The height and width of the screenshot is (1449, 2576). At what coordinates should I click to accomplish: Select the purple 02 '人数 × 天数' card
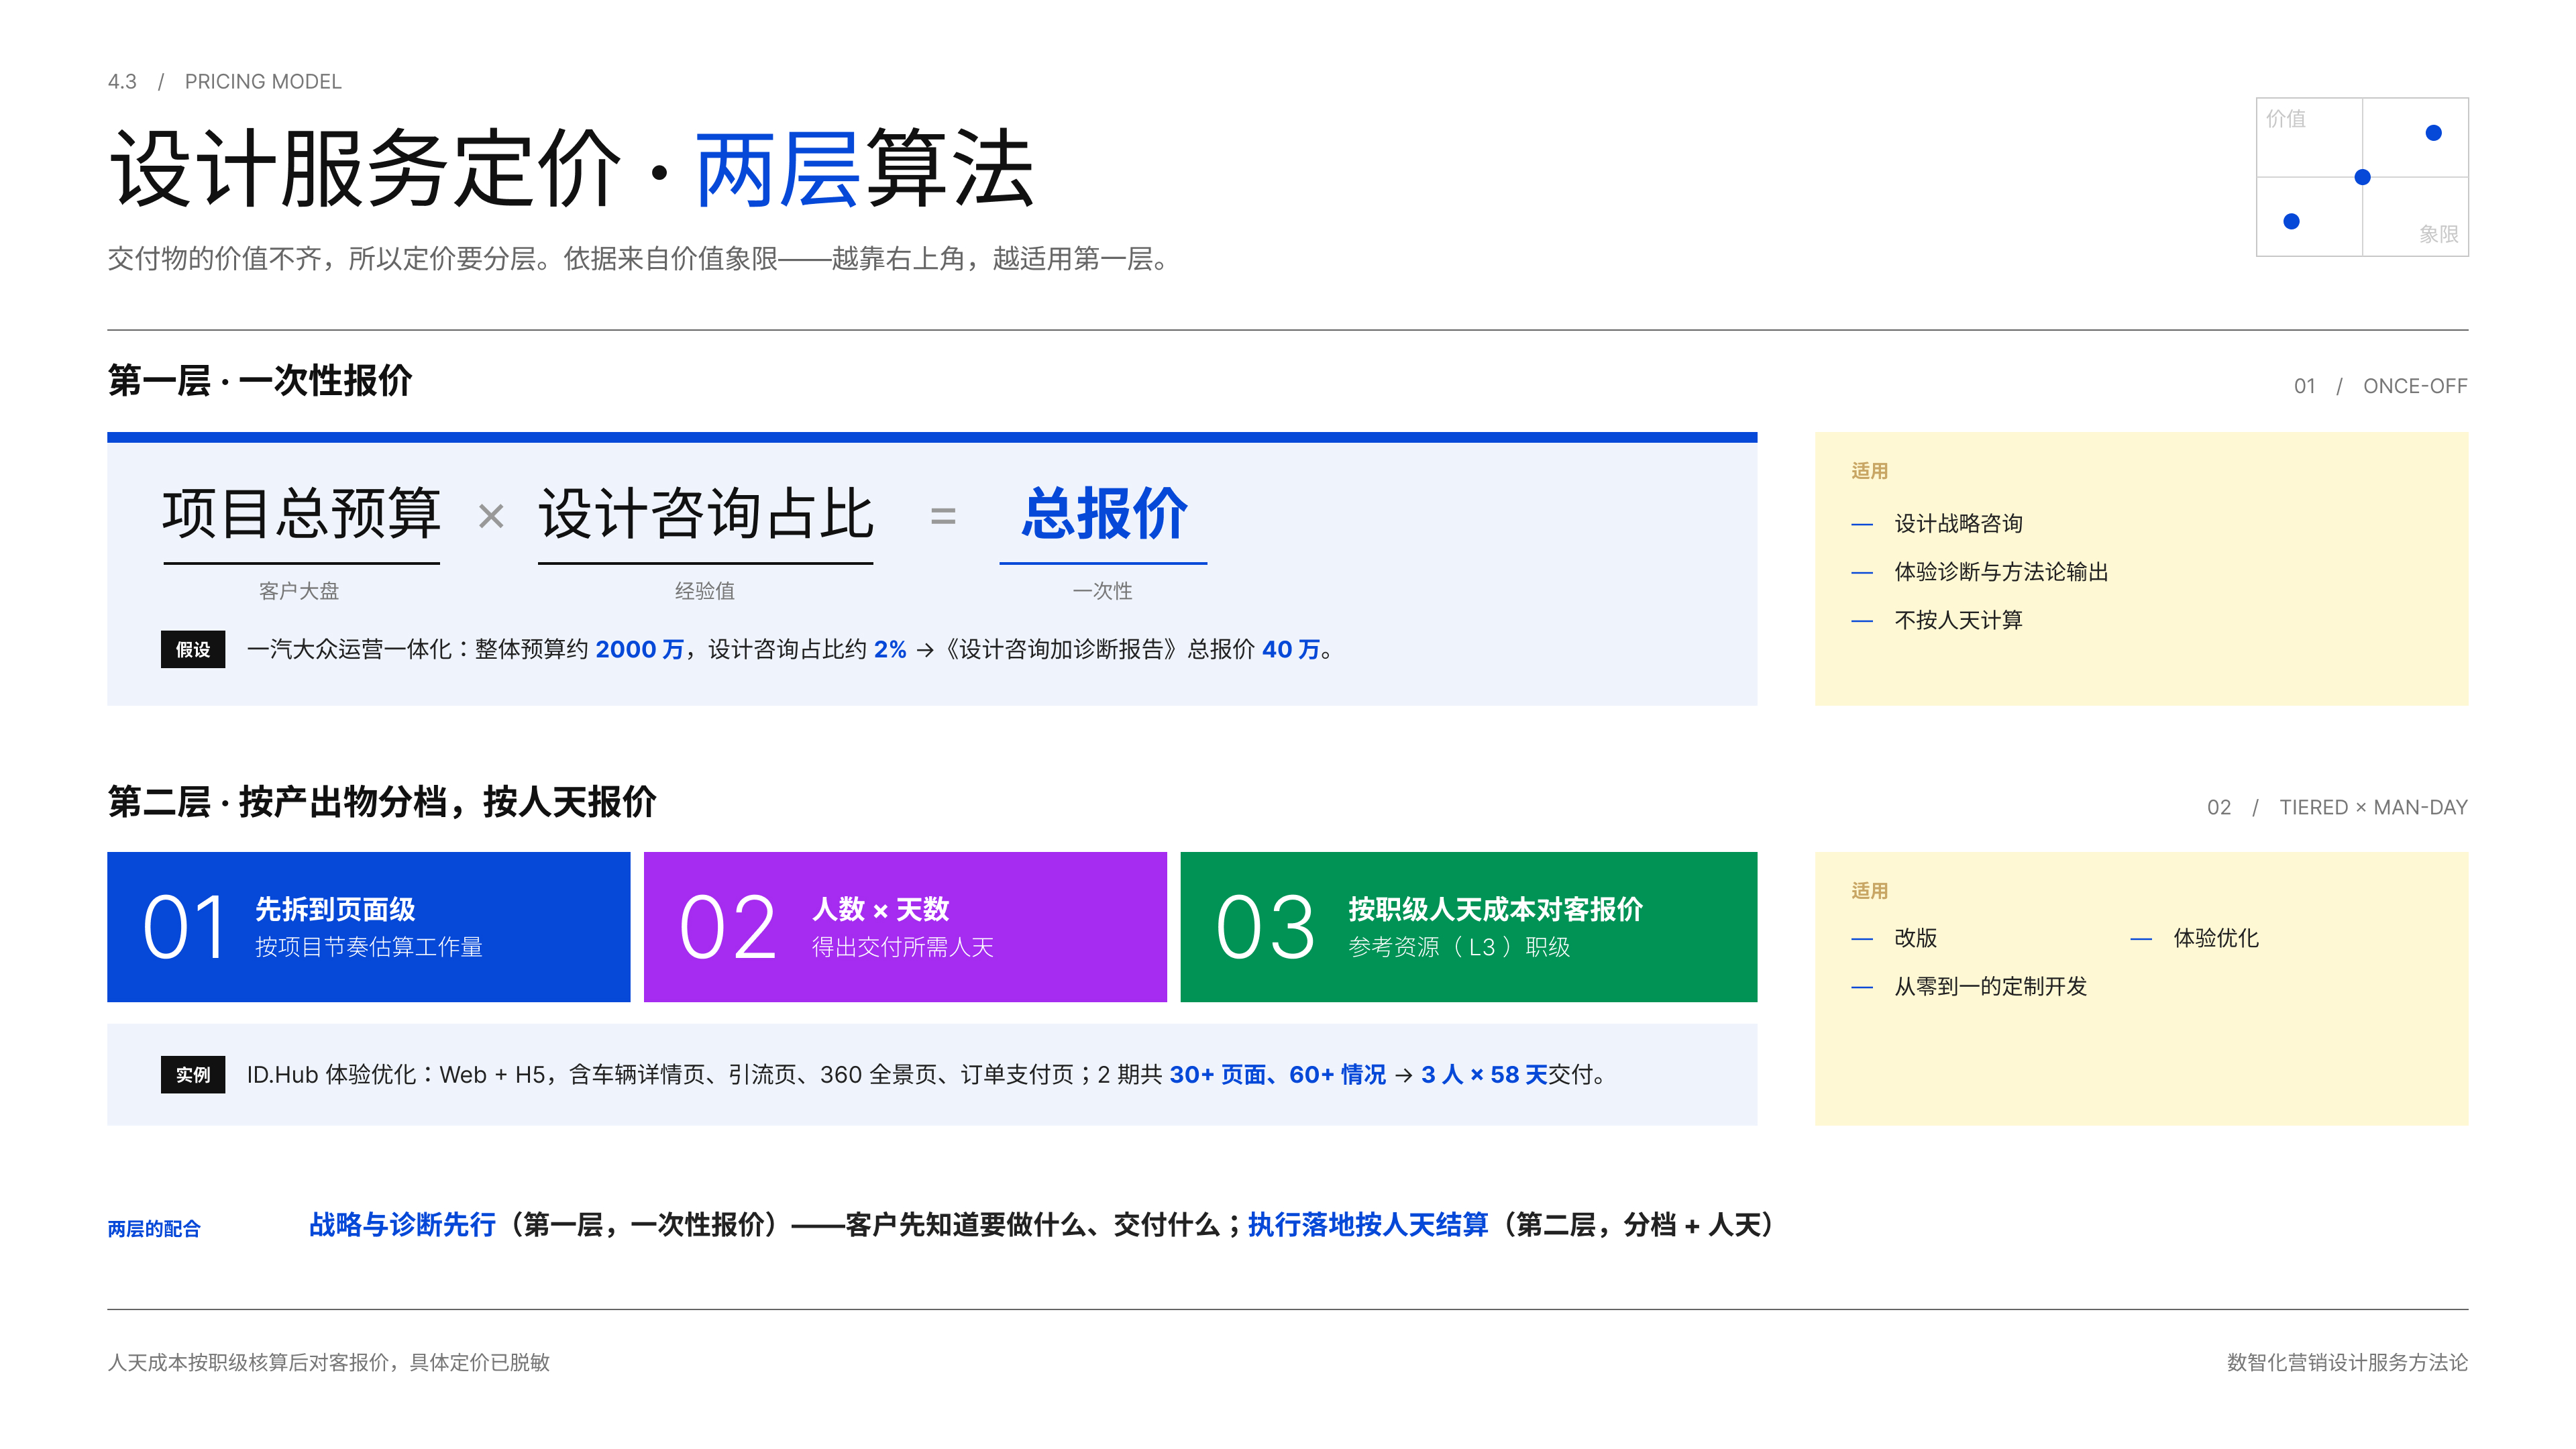click(x=905, y=927)
